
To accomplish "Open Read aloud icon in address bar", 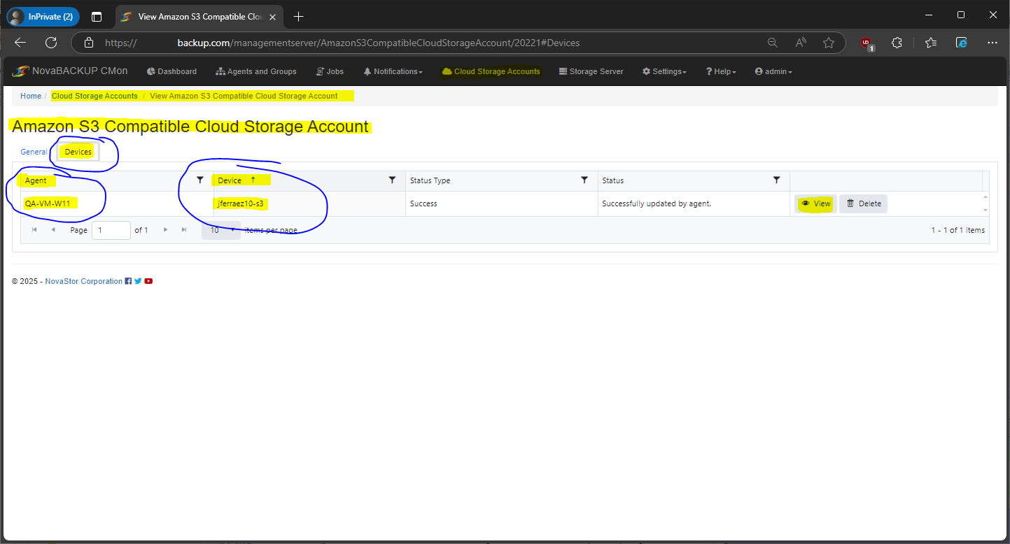I will click(801, 43).
